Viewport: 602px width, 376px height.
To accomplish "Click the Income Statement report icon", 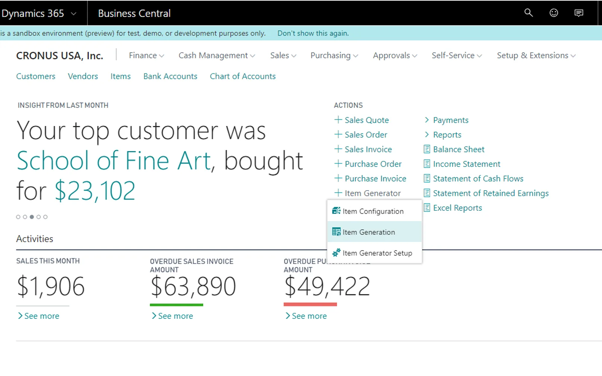I will click(x=427, y=164).
